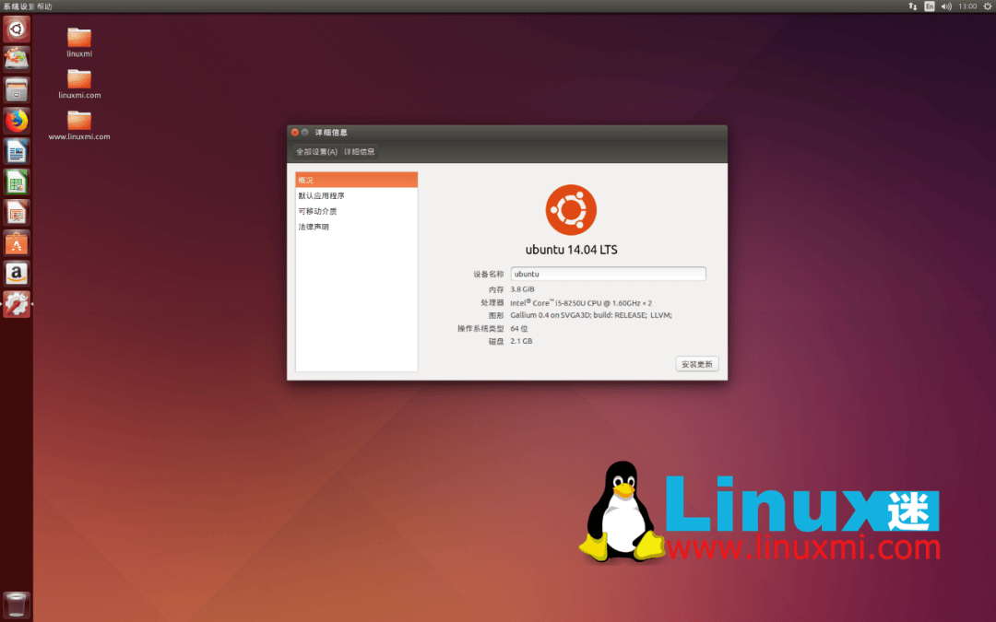The image size is (996, 622).
Task: Open the session gear menu at top-right
Action: click(987, 6)
